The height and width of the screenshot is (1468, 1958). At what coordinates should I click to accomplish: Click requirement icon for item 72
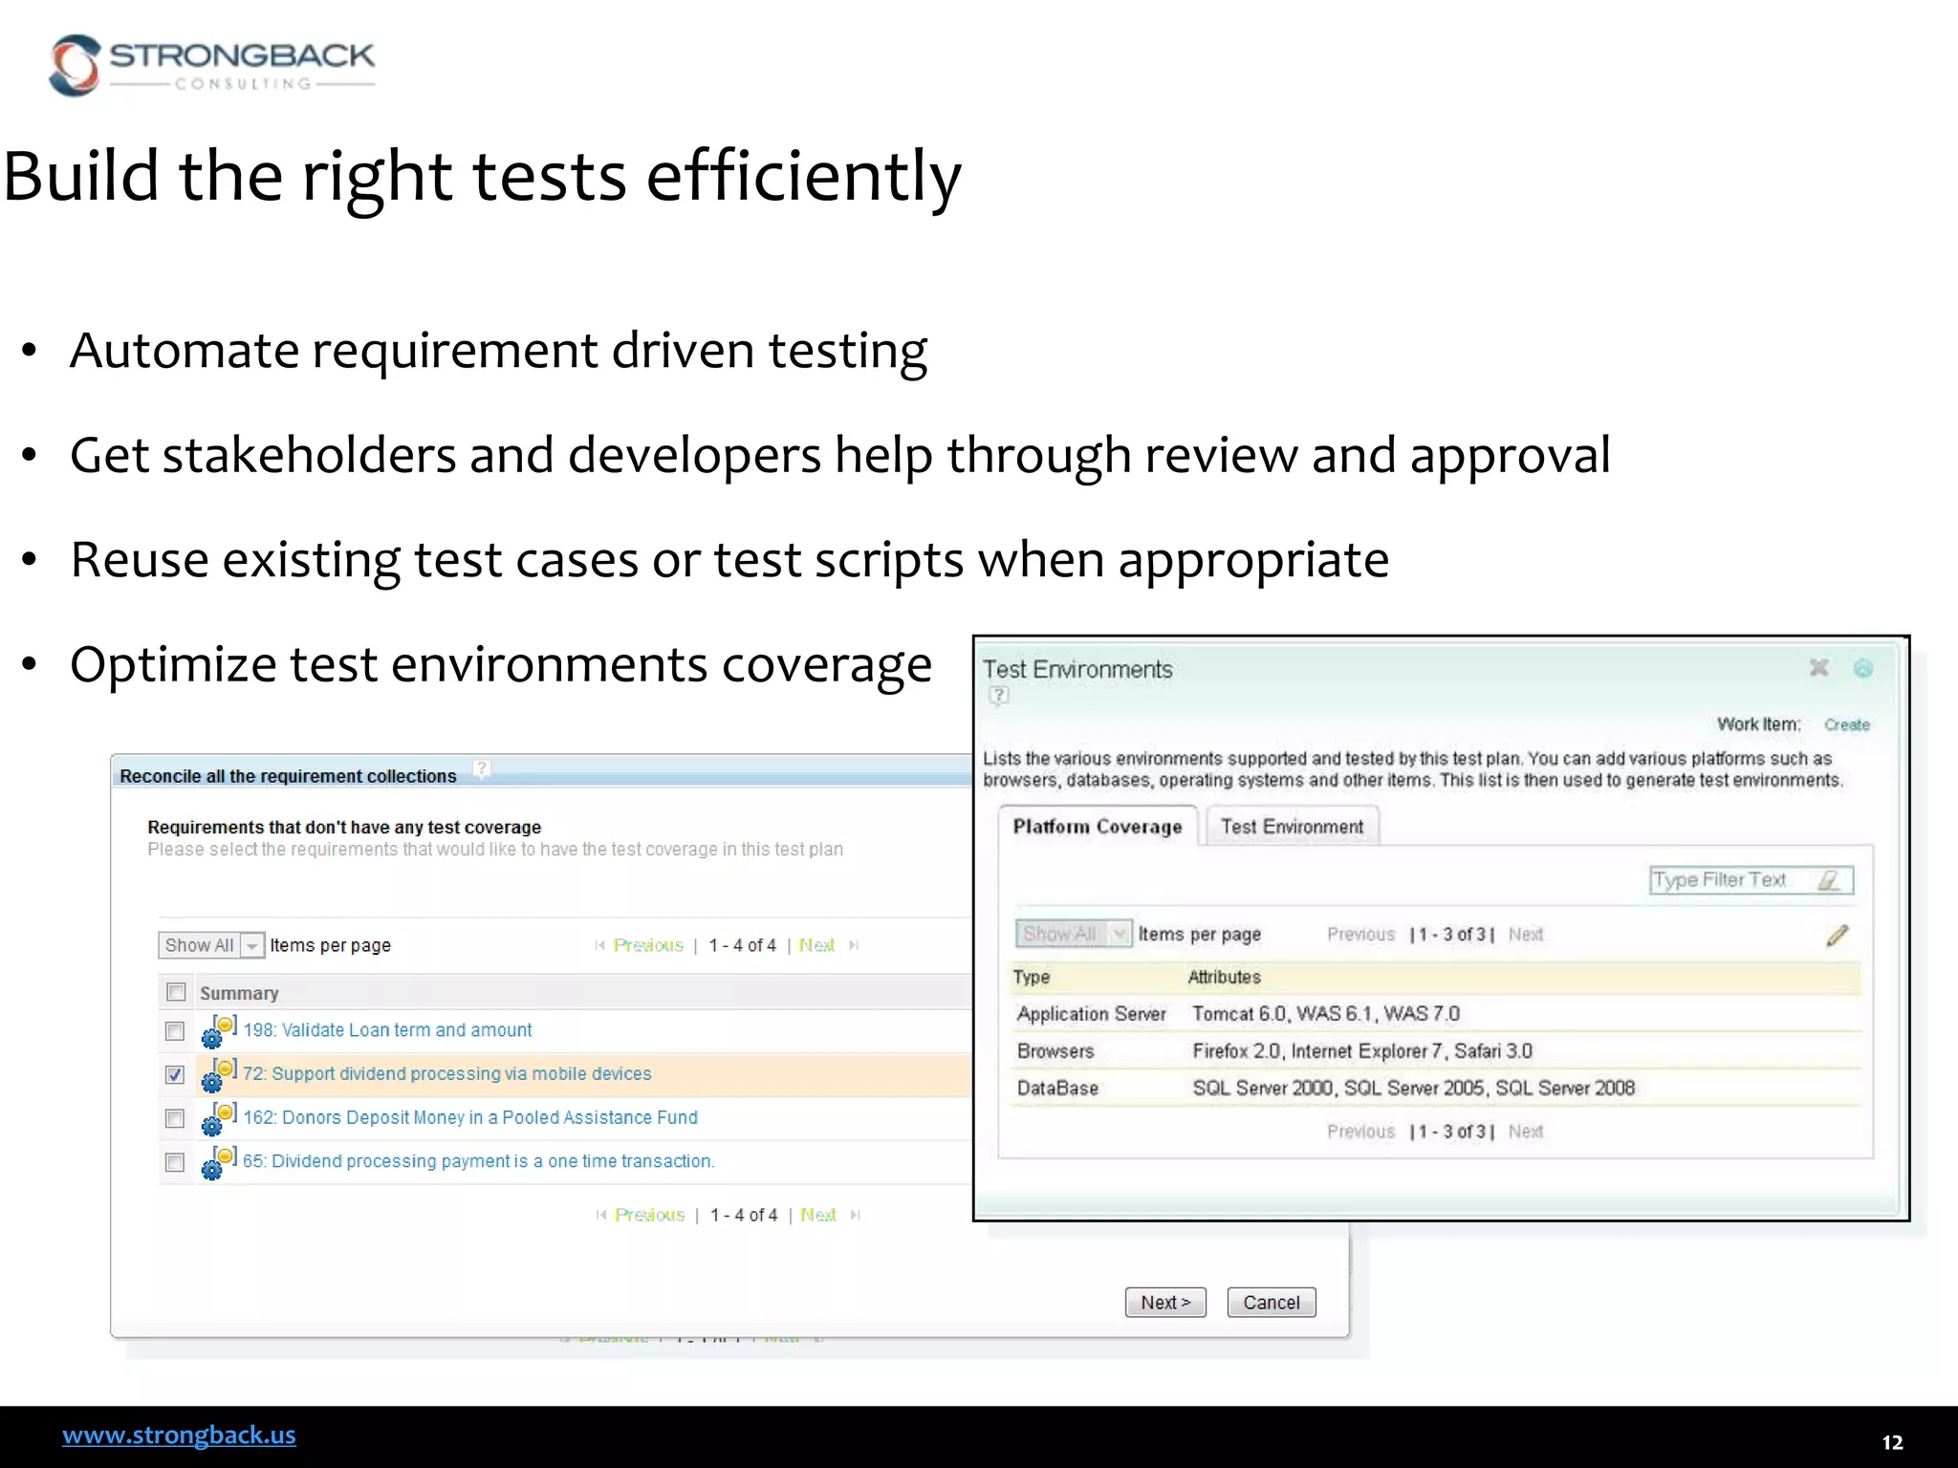[219, 1075]
